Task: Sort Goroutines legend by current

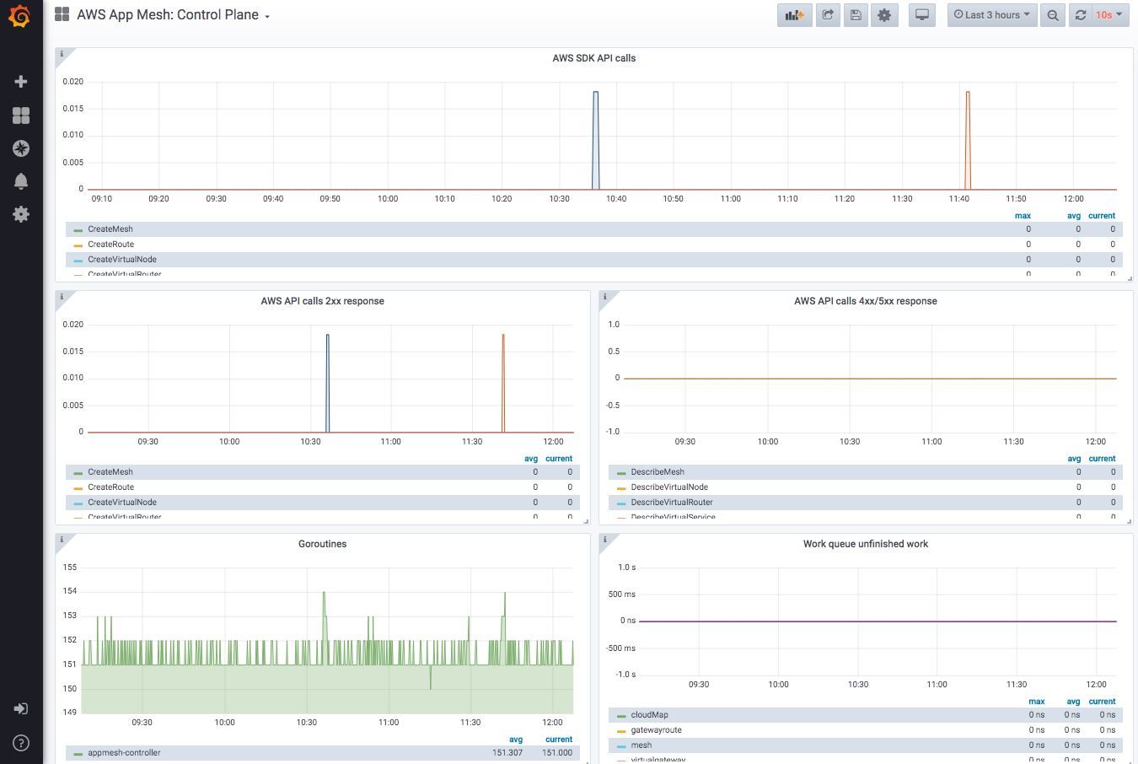Action: coord(558,740)
